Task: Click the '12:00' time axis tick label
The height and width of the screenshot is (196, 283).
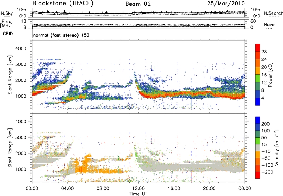Action: 138,189
